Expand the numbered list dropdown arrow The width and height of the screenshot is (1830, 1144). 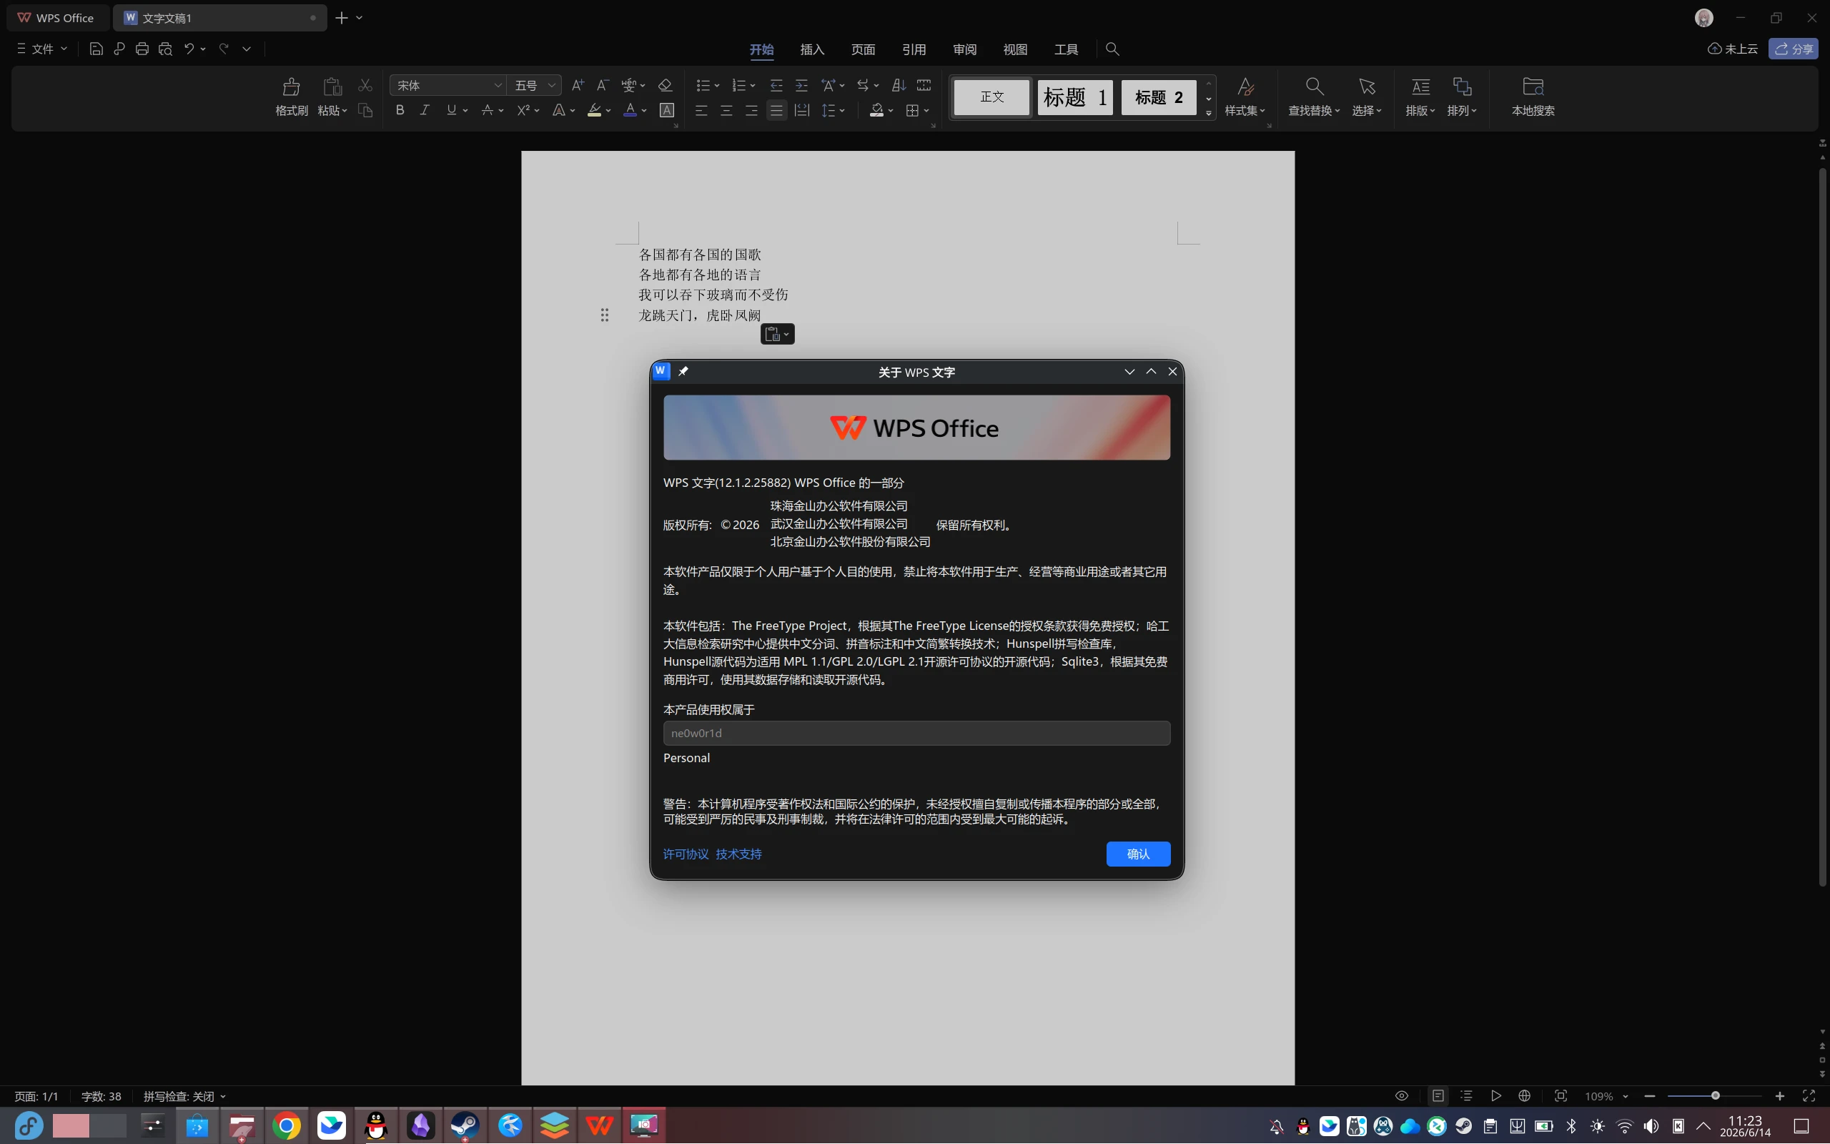[753, 87]
